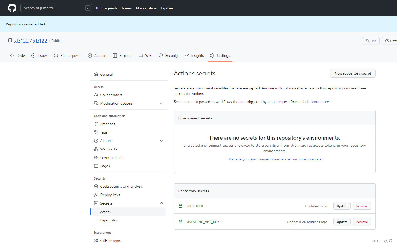Viewport: 397px width, 245px height.
Task: Click the slash shortcut icon in search
Action: 88,8
